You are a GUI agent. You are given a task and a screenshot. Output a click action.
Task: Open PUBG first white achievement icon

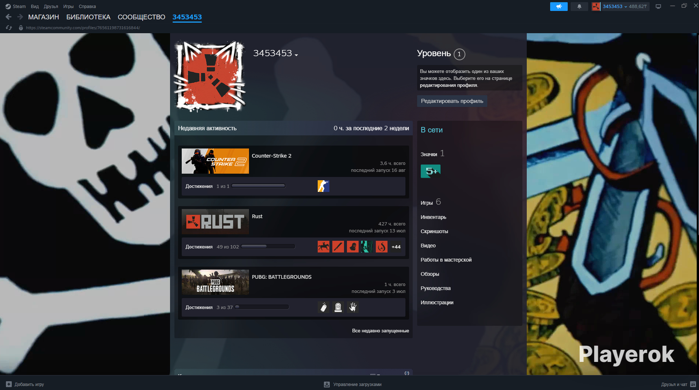point(324,307)
